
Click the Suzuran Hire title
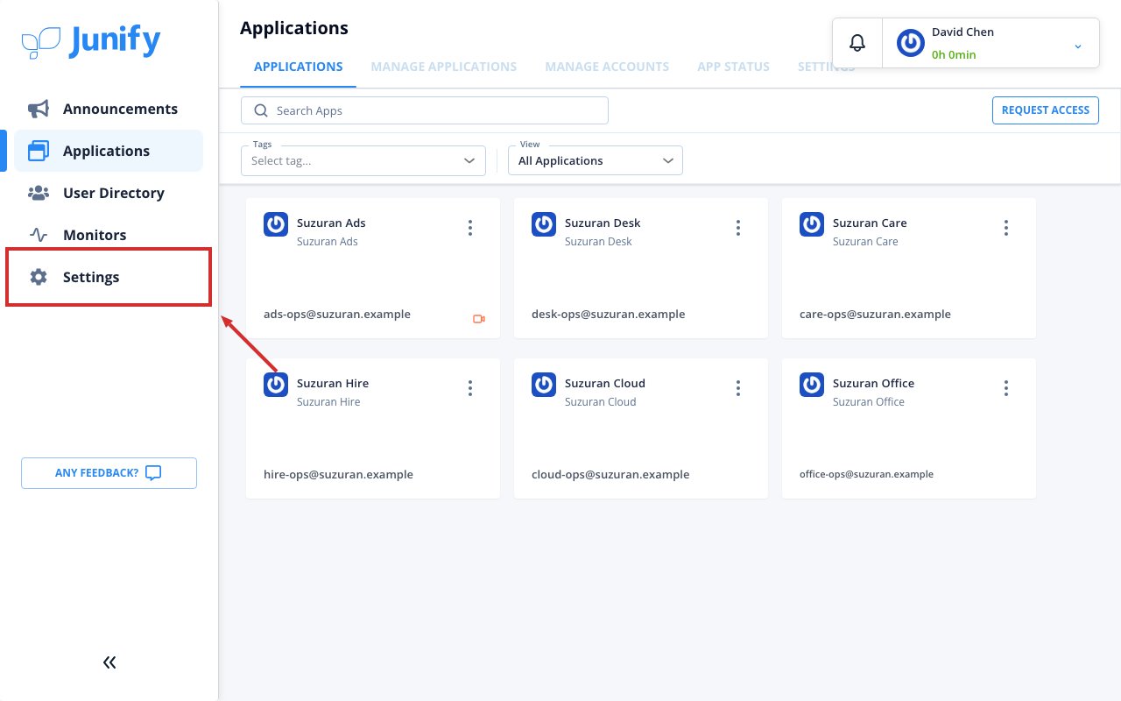pos(333,383)
